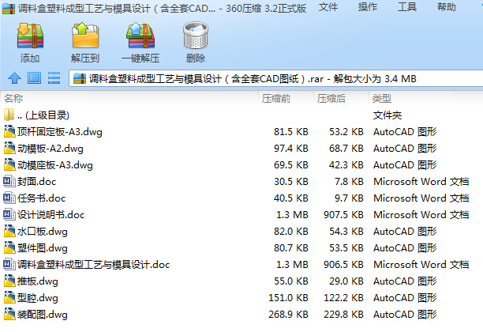Click the 解压到 (Extract to) icon

pos(85,35)
